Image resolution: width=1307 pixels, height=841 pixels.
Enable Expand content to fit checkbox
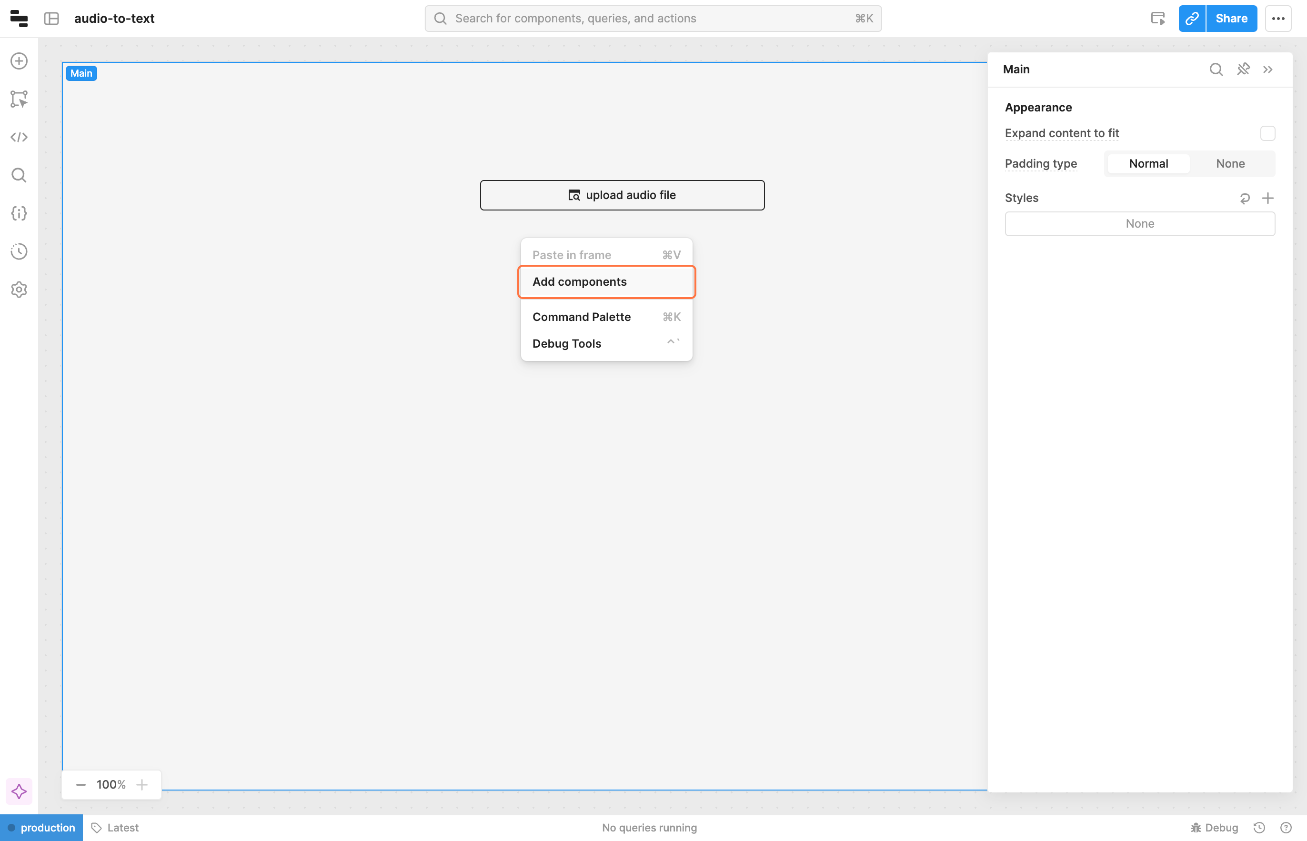1267,133
